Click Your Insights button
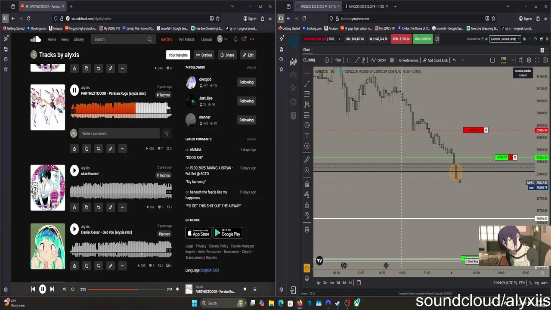Viewport: 551px width, 310px height. pos(178,55)
